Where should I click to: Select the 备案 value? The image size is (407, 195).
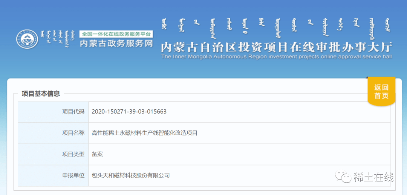97,154
